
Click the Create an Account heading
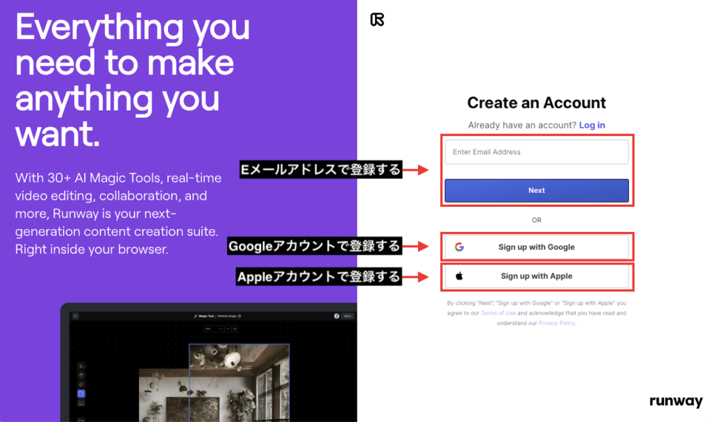pos(537,103)
